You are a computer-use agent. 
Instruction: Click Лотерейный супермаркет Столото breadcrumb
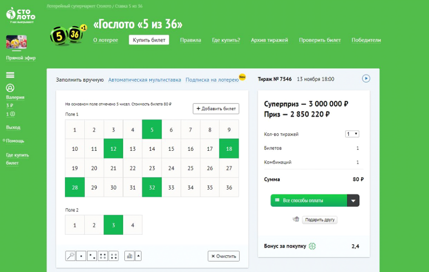click(79, 6)
